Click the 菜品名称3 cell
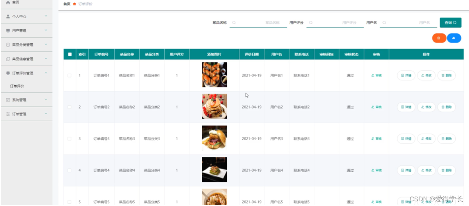This screenshot has width=469, height=206. 127,139
